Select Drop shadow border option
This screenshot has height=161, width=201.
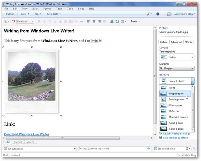coord(176,93)
